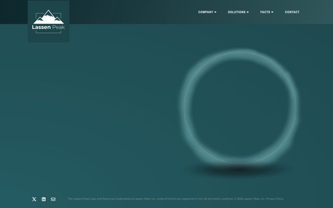Open the X (Twitter) social link
This screenshot has width=333, height=208.
pos(34,199)
